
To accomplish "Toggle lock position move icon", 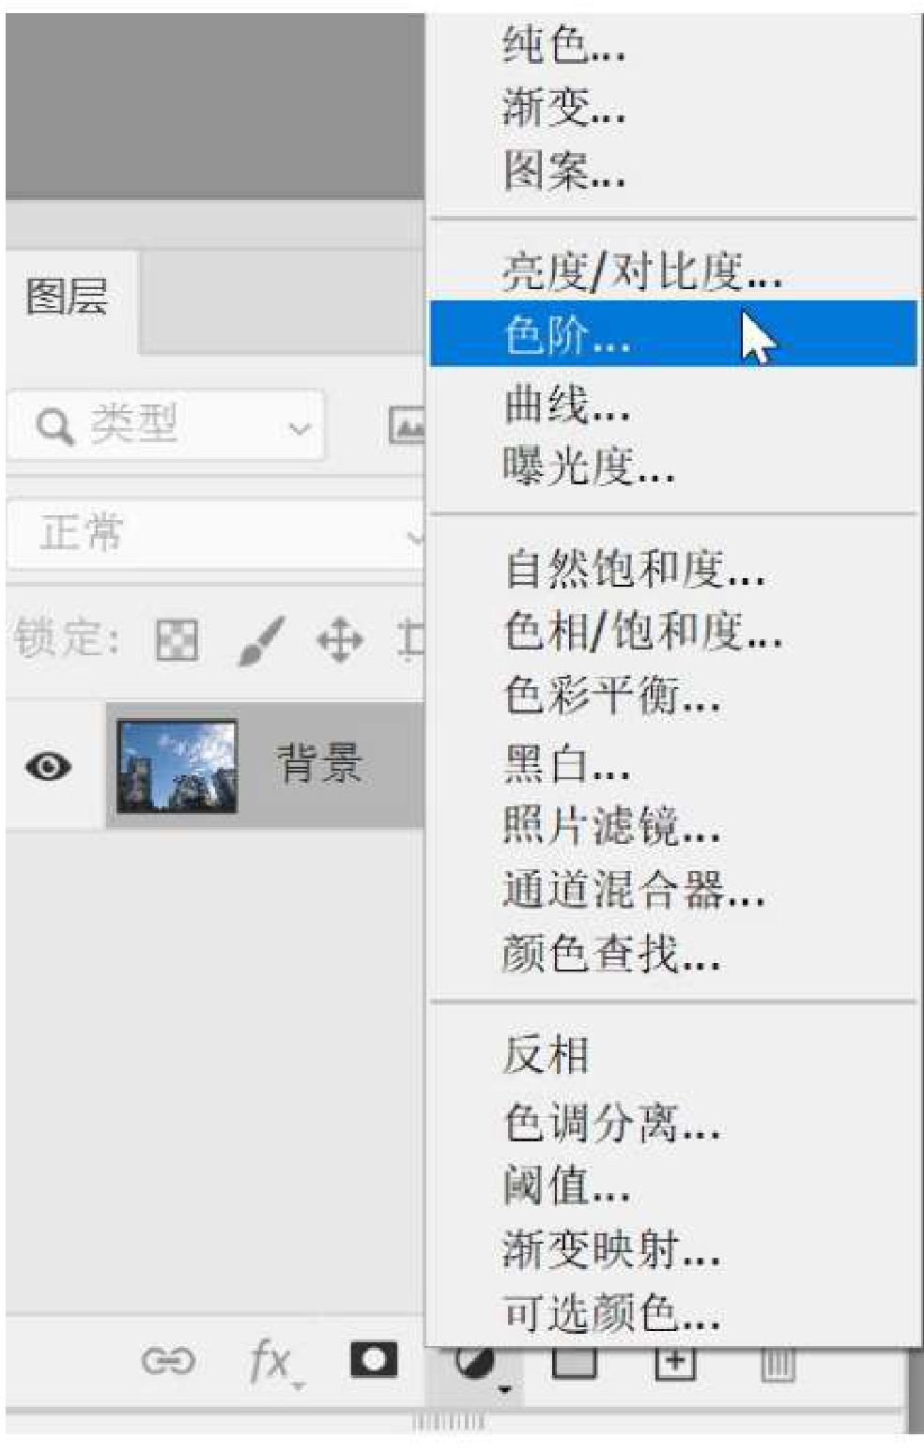I will point(340,642).
